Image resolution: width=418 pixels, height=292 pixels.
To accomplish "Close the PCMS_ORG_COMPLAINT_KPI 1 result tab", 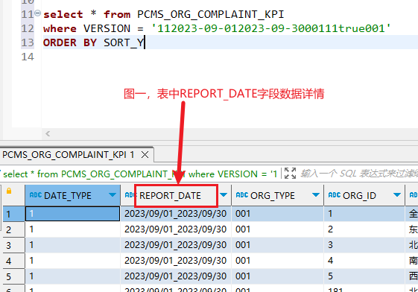I will (x=145, y=154).
